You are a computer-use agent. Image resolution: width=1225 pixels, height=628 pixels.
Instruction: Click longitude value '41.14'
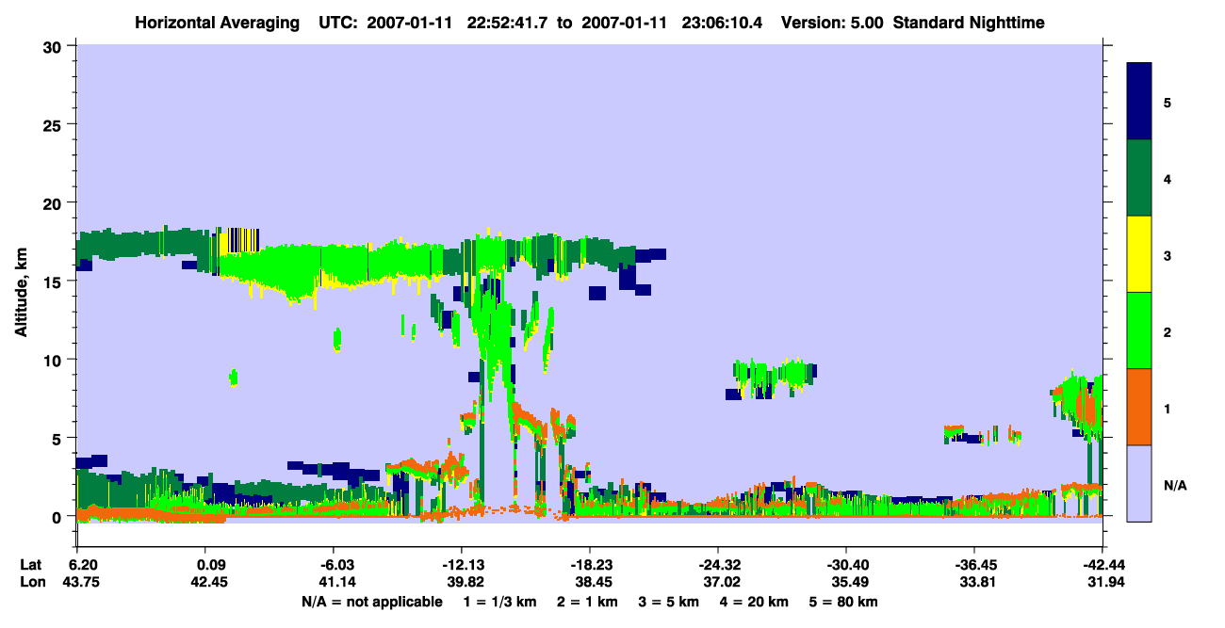[337, 582]
